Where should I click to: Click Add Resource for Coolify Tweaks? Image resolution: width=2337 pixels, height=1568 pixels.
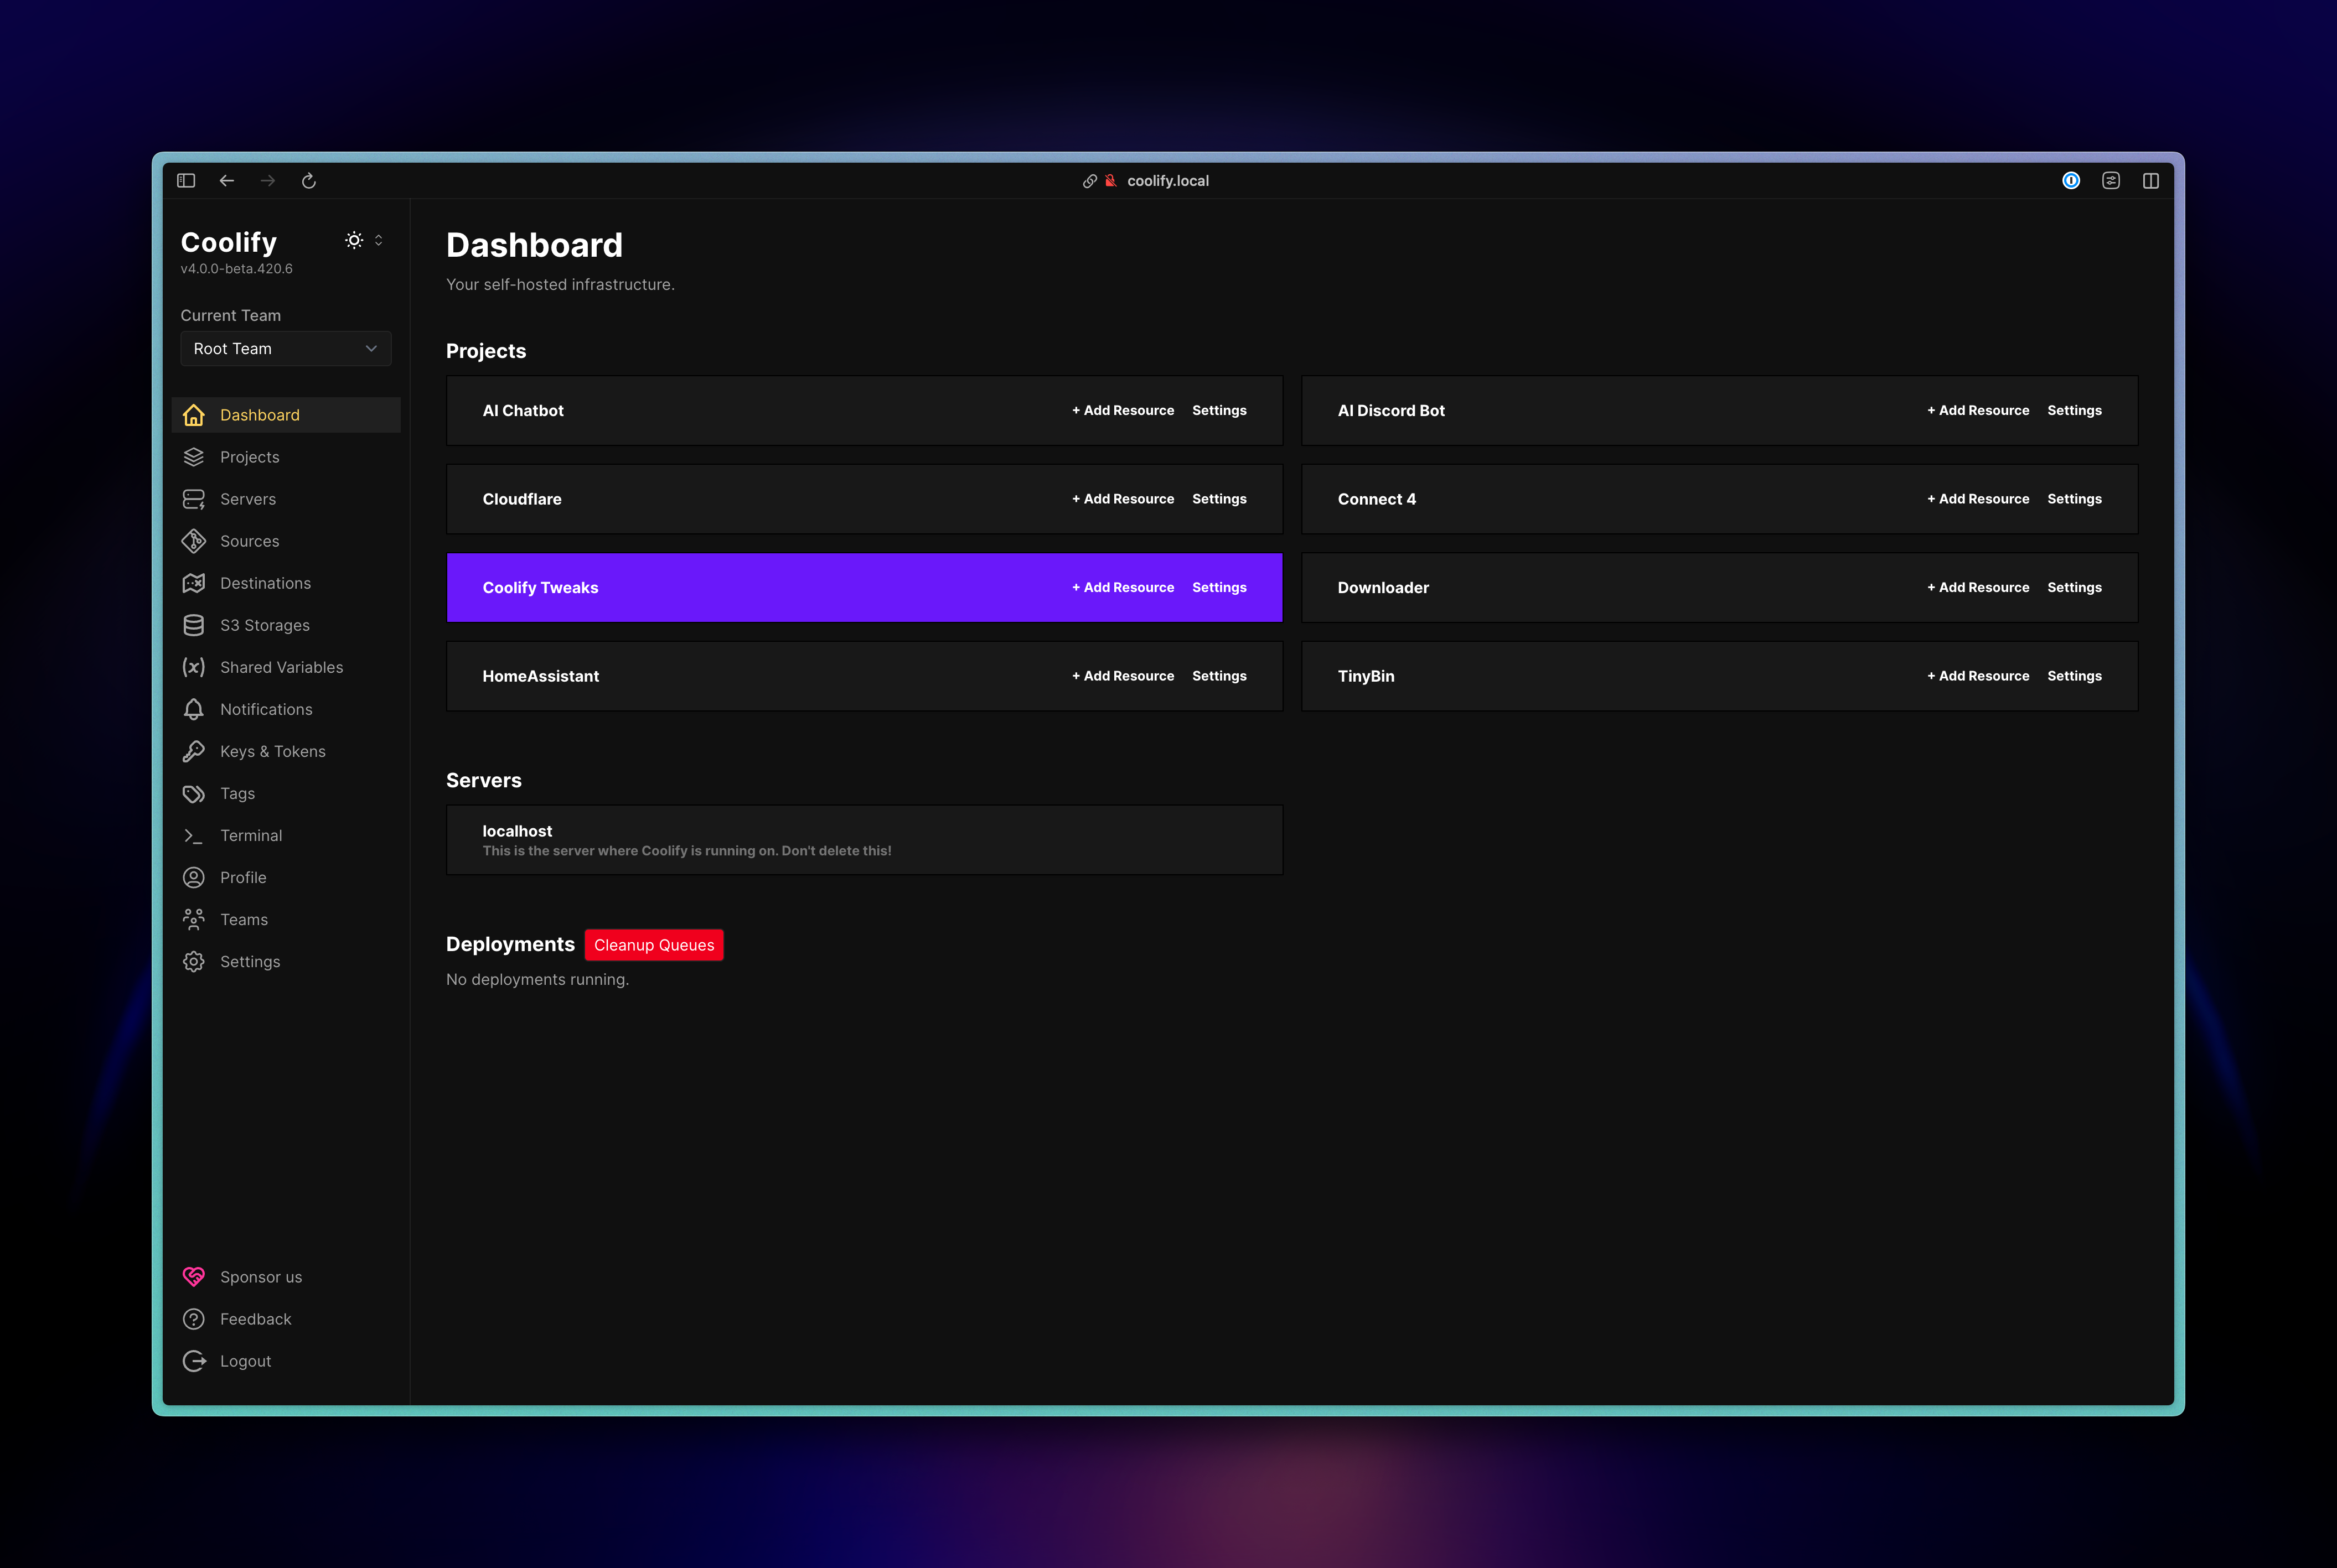tap(1123, 588)
